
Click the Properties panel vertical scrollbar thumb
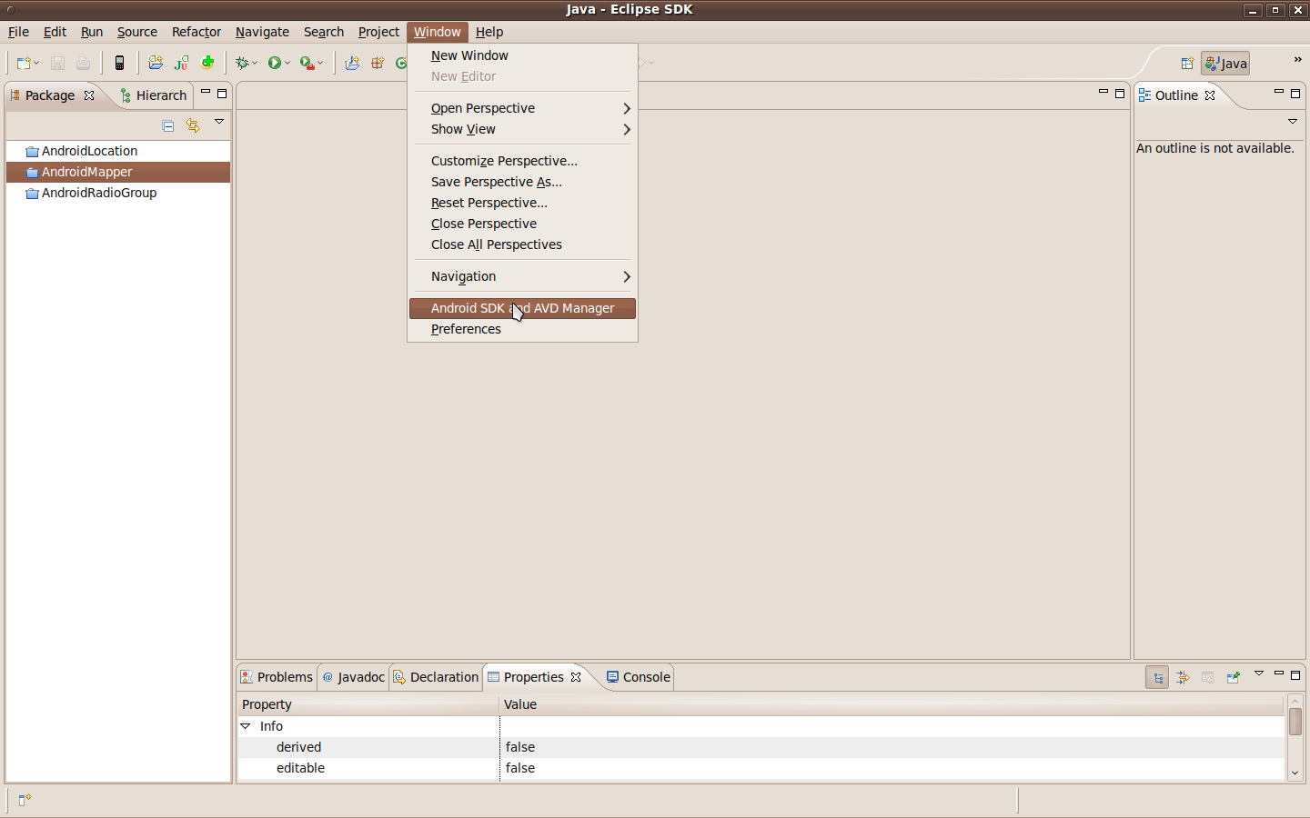coord(1295,722)
